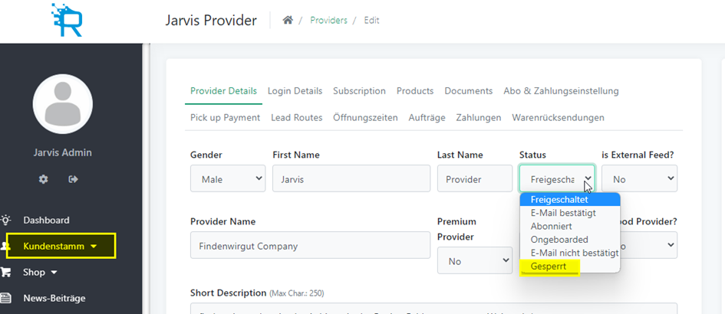Open the Gender dropdown

click(228, 178)
